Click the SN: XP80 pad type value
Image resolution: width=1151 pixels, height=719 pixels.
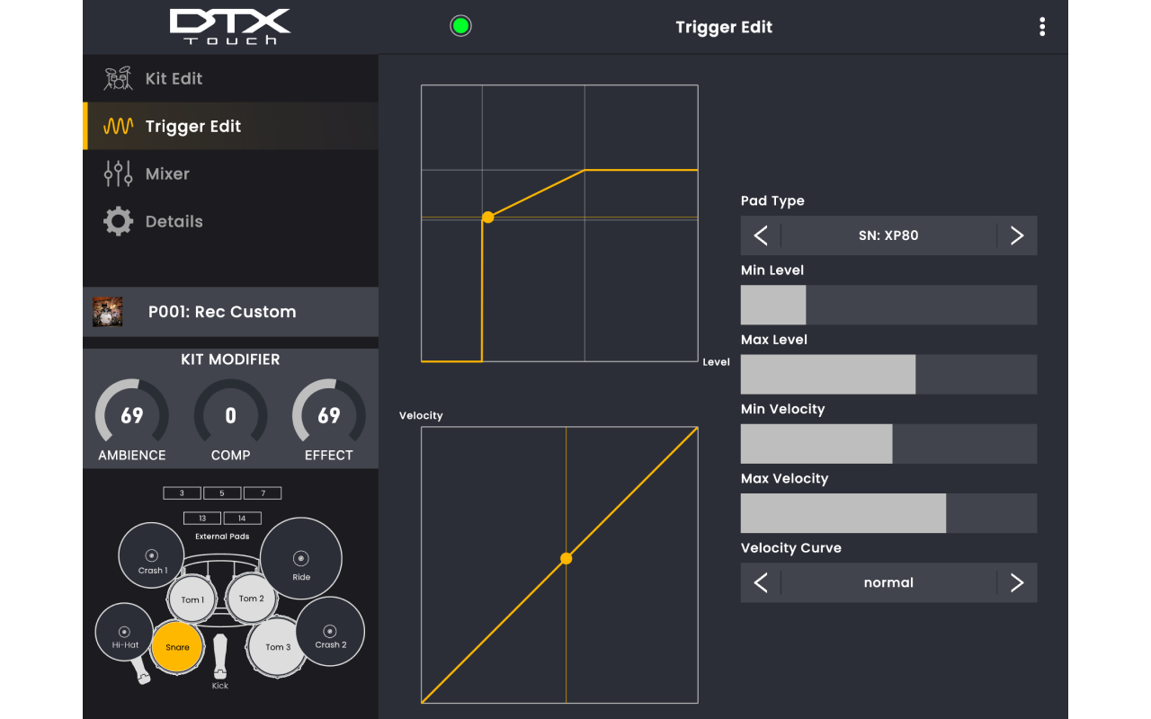click(x=888, y=235)
